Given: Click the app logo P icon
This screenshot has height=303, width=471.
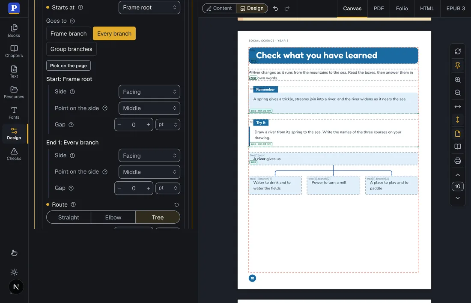Looking at the screenshot, I should tap(14, 8).
